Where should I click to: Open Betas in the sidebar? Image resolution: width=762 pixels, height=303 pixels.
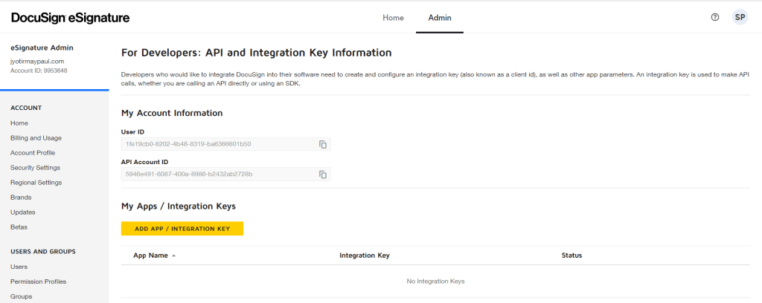coord(19,227)
